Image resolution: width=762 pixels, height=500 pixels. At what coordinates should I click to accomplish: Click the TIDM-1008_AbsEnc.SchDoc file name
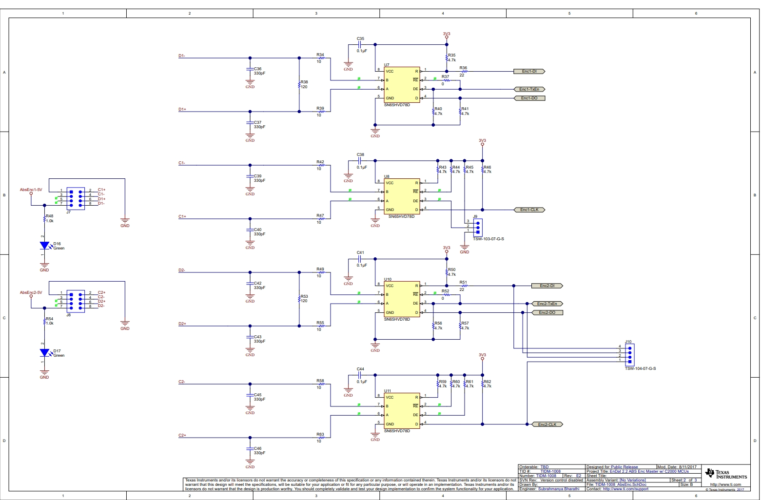[621, 485]
